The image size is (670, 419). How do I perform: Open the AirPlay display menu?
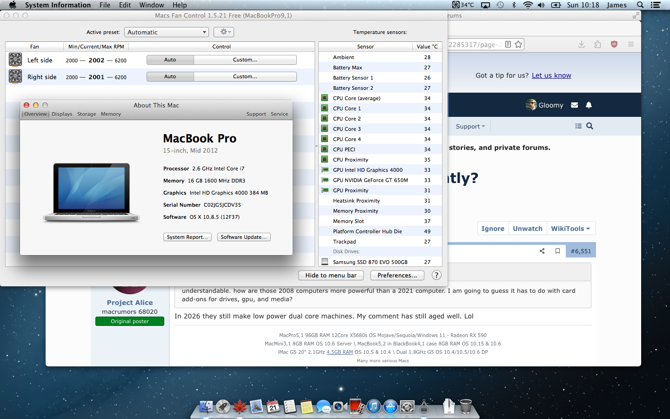(x=485, y=5)
